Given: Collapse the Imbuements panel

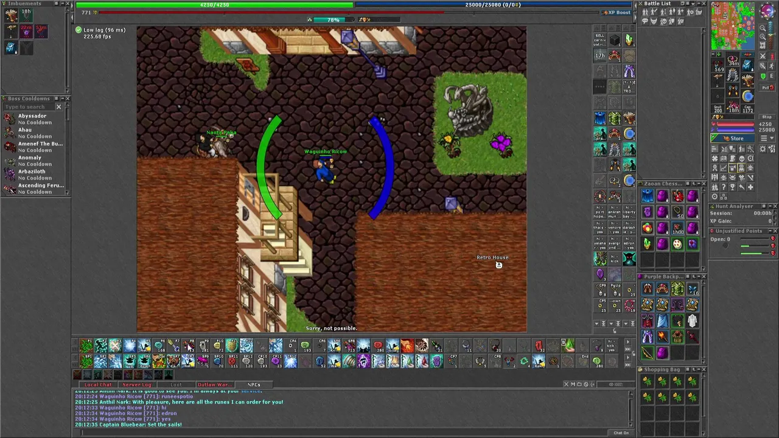Looking at the screenshot, I should pyautogui.click(x=63, y=4).
